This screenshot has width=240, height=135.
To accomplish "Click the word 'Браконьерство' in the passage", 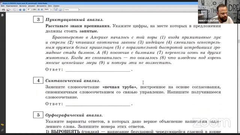I will 67,37.
